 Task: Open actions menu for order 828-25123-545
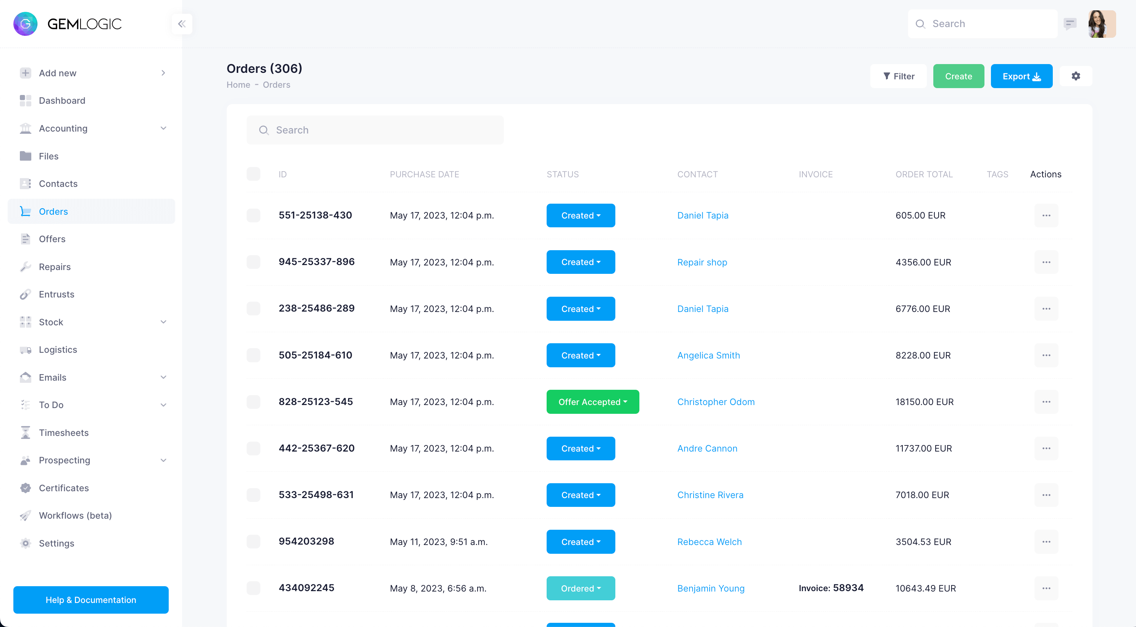click(1046, 402)
